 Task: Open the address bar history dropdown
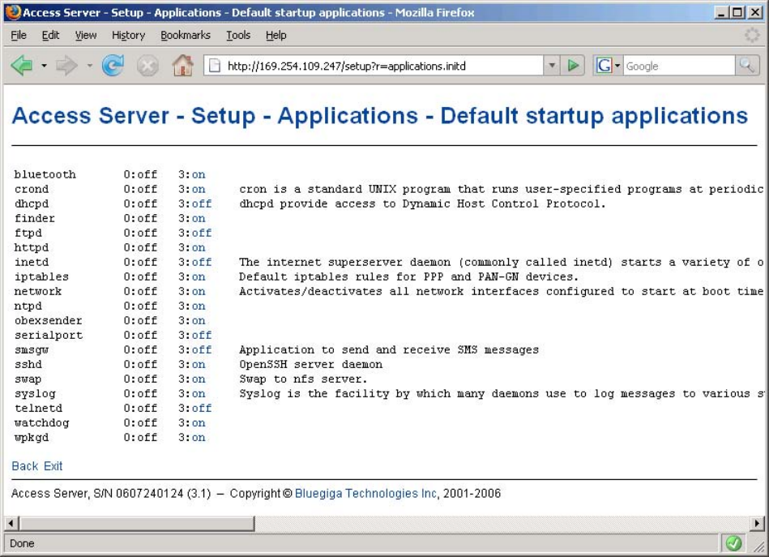coord(552,66)
